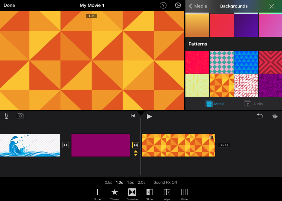The image size is (282, 201).
Task: Choose the Dissolve transition
Action: pos(132,193)
